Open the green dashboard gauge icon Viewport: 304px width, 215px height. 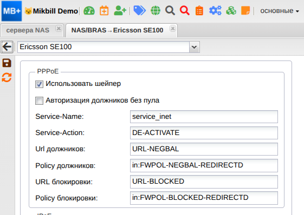[x=89, y=11]
